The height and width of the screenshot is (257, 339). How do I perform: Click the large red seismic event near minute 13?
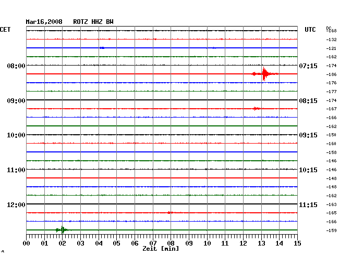click(x=265, y=74)
